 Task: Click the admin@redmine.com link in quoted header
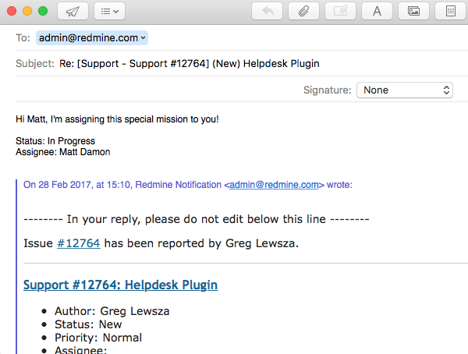click(x=274, y=185)
